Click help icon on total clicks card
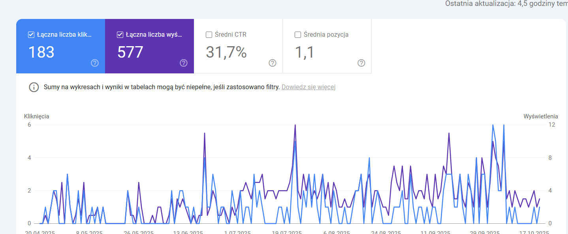The width and height of the screenshot is (568, 234). tap(95, 63)
